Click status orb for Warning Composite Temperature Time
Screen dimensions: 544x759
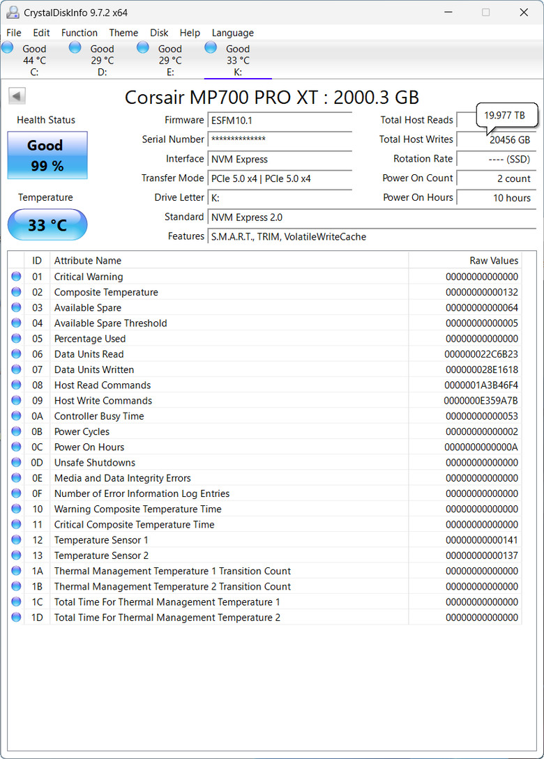(17, 509)
